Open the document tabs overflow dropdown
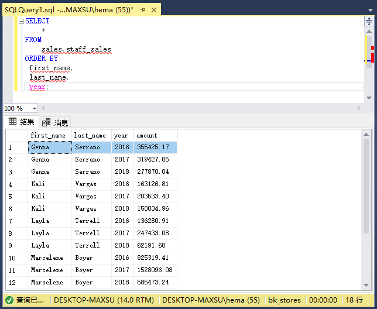Image resolution: width=377 pixels, height=309 pixels. coord(371,11)
